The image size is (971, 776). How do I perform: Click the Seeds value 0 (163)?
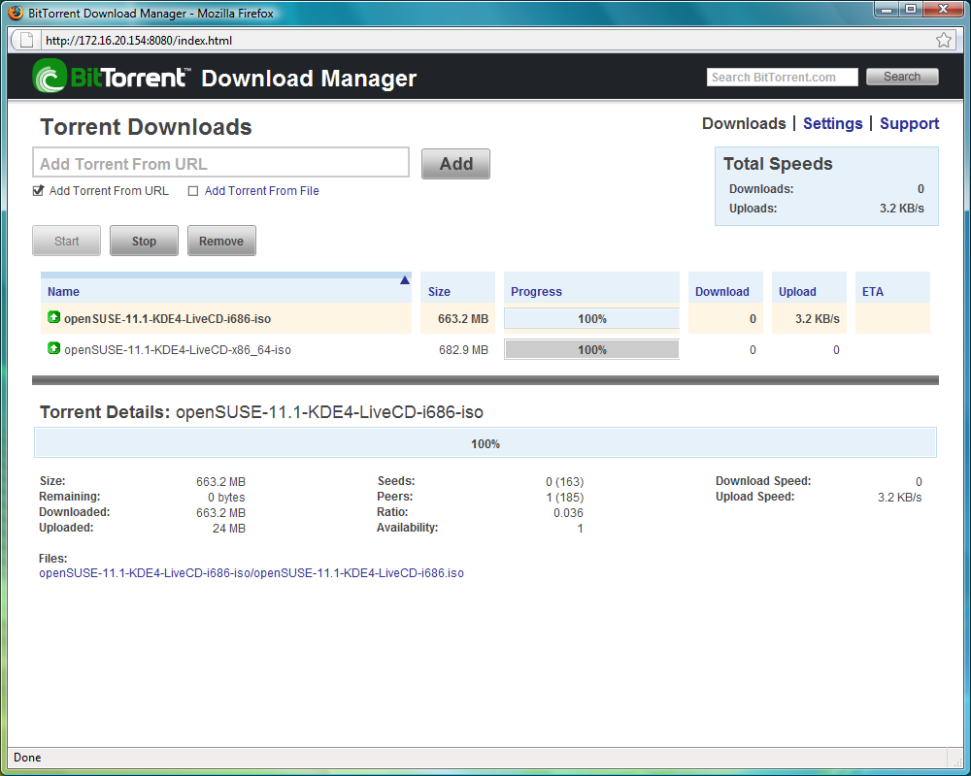pos(564,481)
